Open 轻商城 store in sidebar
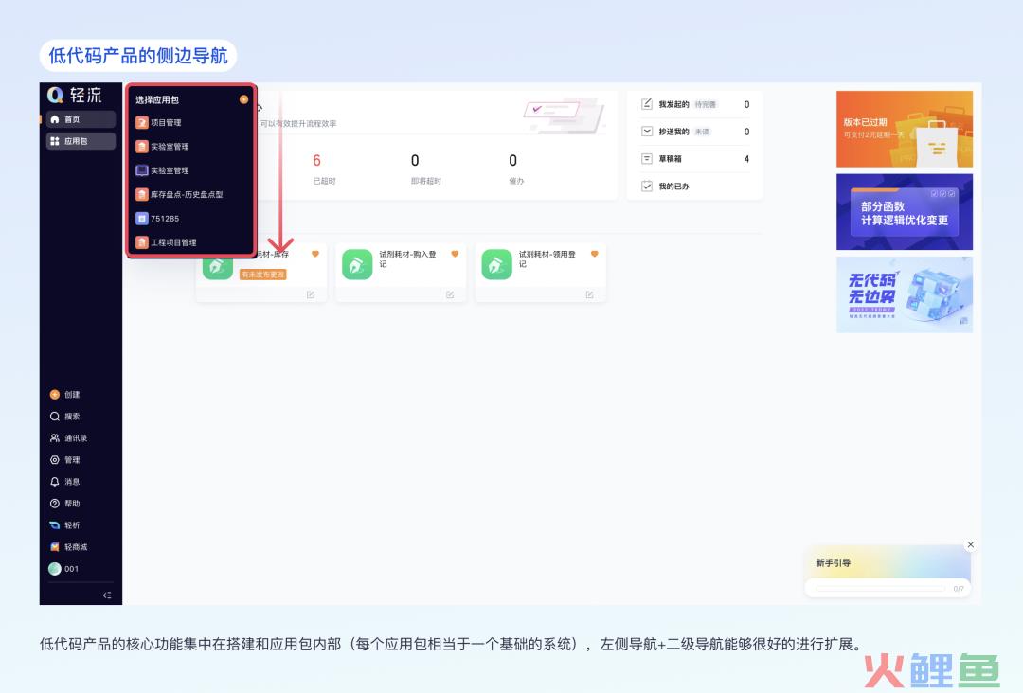This screenshot has height=693, width=1023. pyautogui.click(x=68, y=547)
